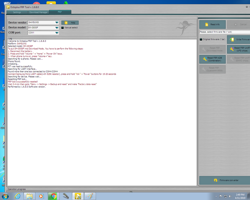Open Windows Explorer from the taskbar

tap(29, 196)
